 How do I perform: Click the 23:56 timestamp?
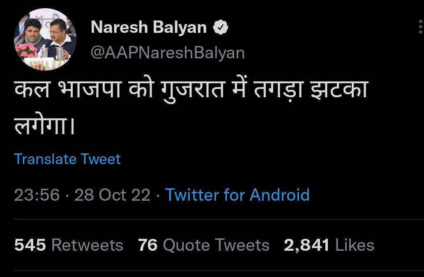37,195
